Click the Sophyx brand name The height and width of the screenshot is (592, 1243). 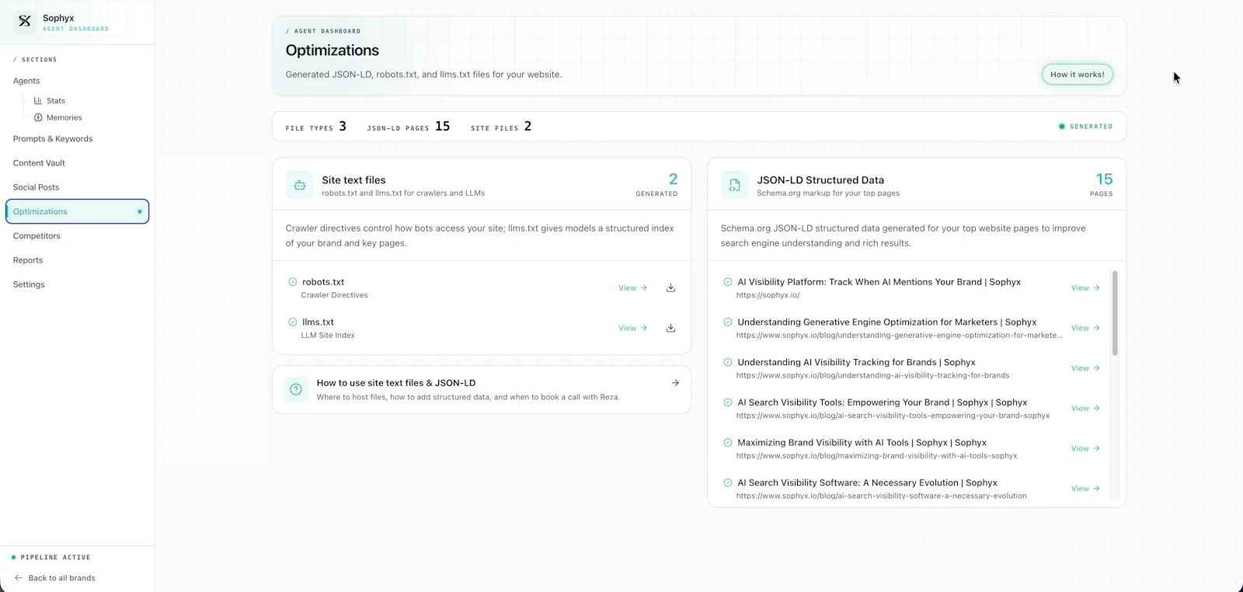[58, 18]
